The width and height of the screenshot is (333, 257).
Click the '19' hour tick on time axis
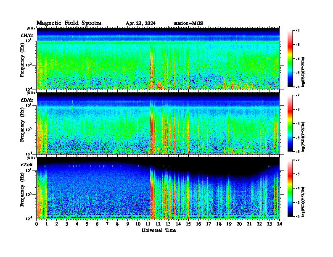coord(229,224)
